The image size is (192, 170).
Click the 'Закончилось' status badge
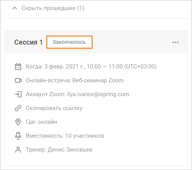pos(69,42)
